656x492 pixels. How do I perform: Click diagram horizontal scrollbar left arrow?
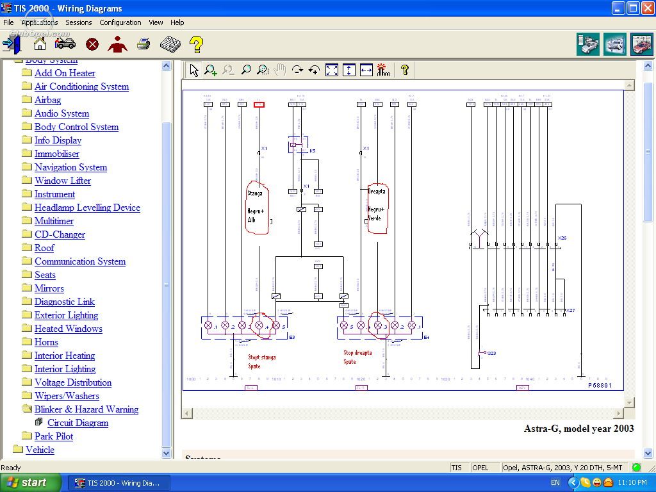point(186,413)
